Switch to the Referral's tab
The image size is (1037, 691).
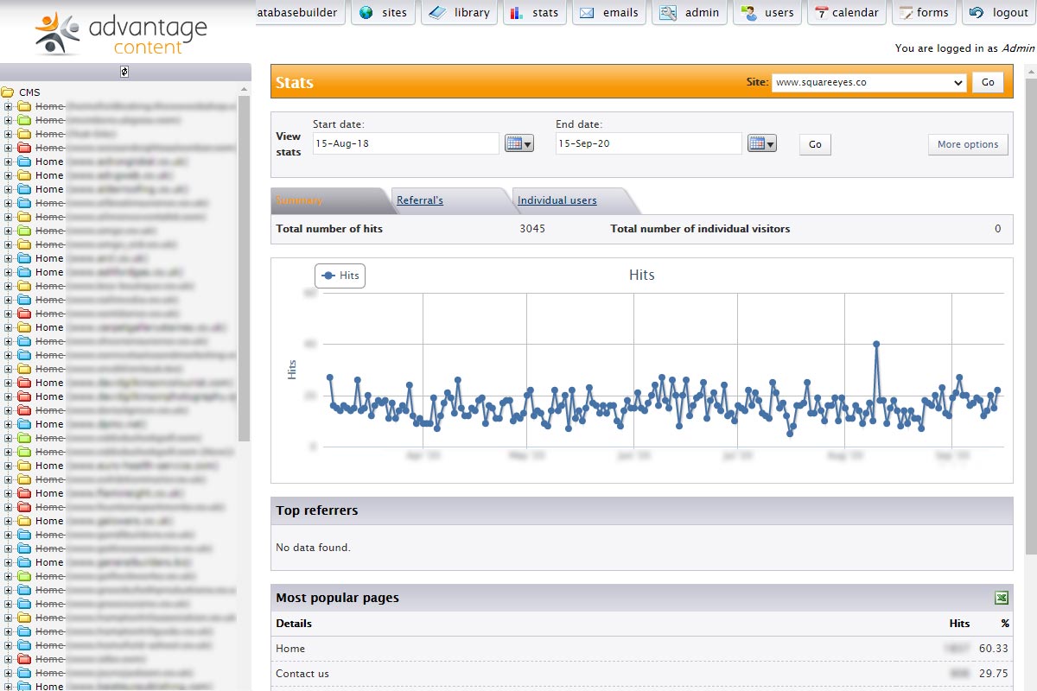click(x=419, y=200)
